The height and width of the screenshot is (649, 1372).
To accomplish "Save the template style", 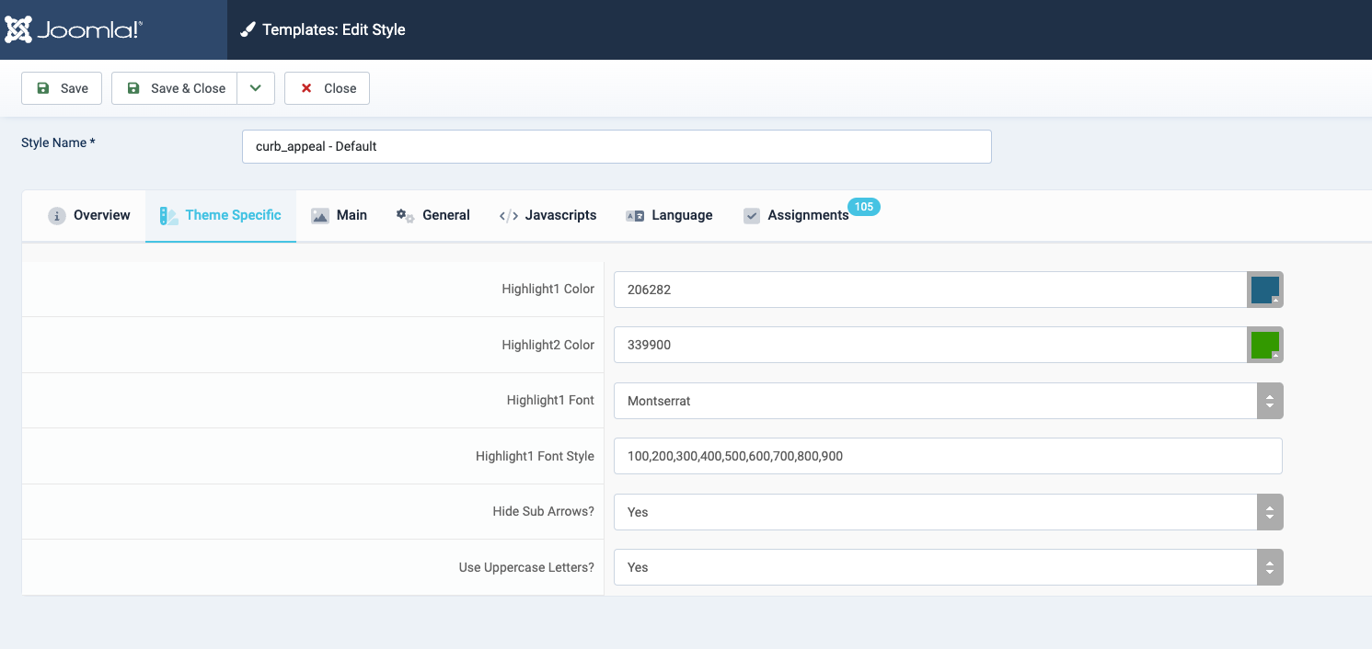I will tap(62, 88).
